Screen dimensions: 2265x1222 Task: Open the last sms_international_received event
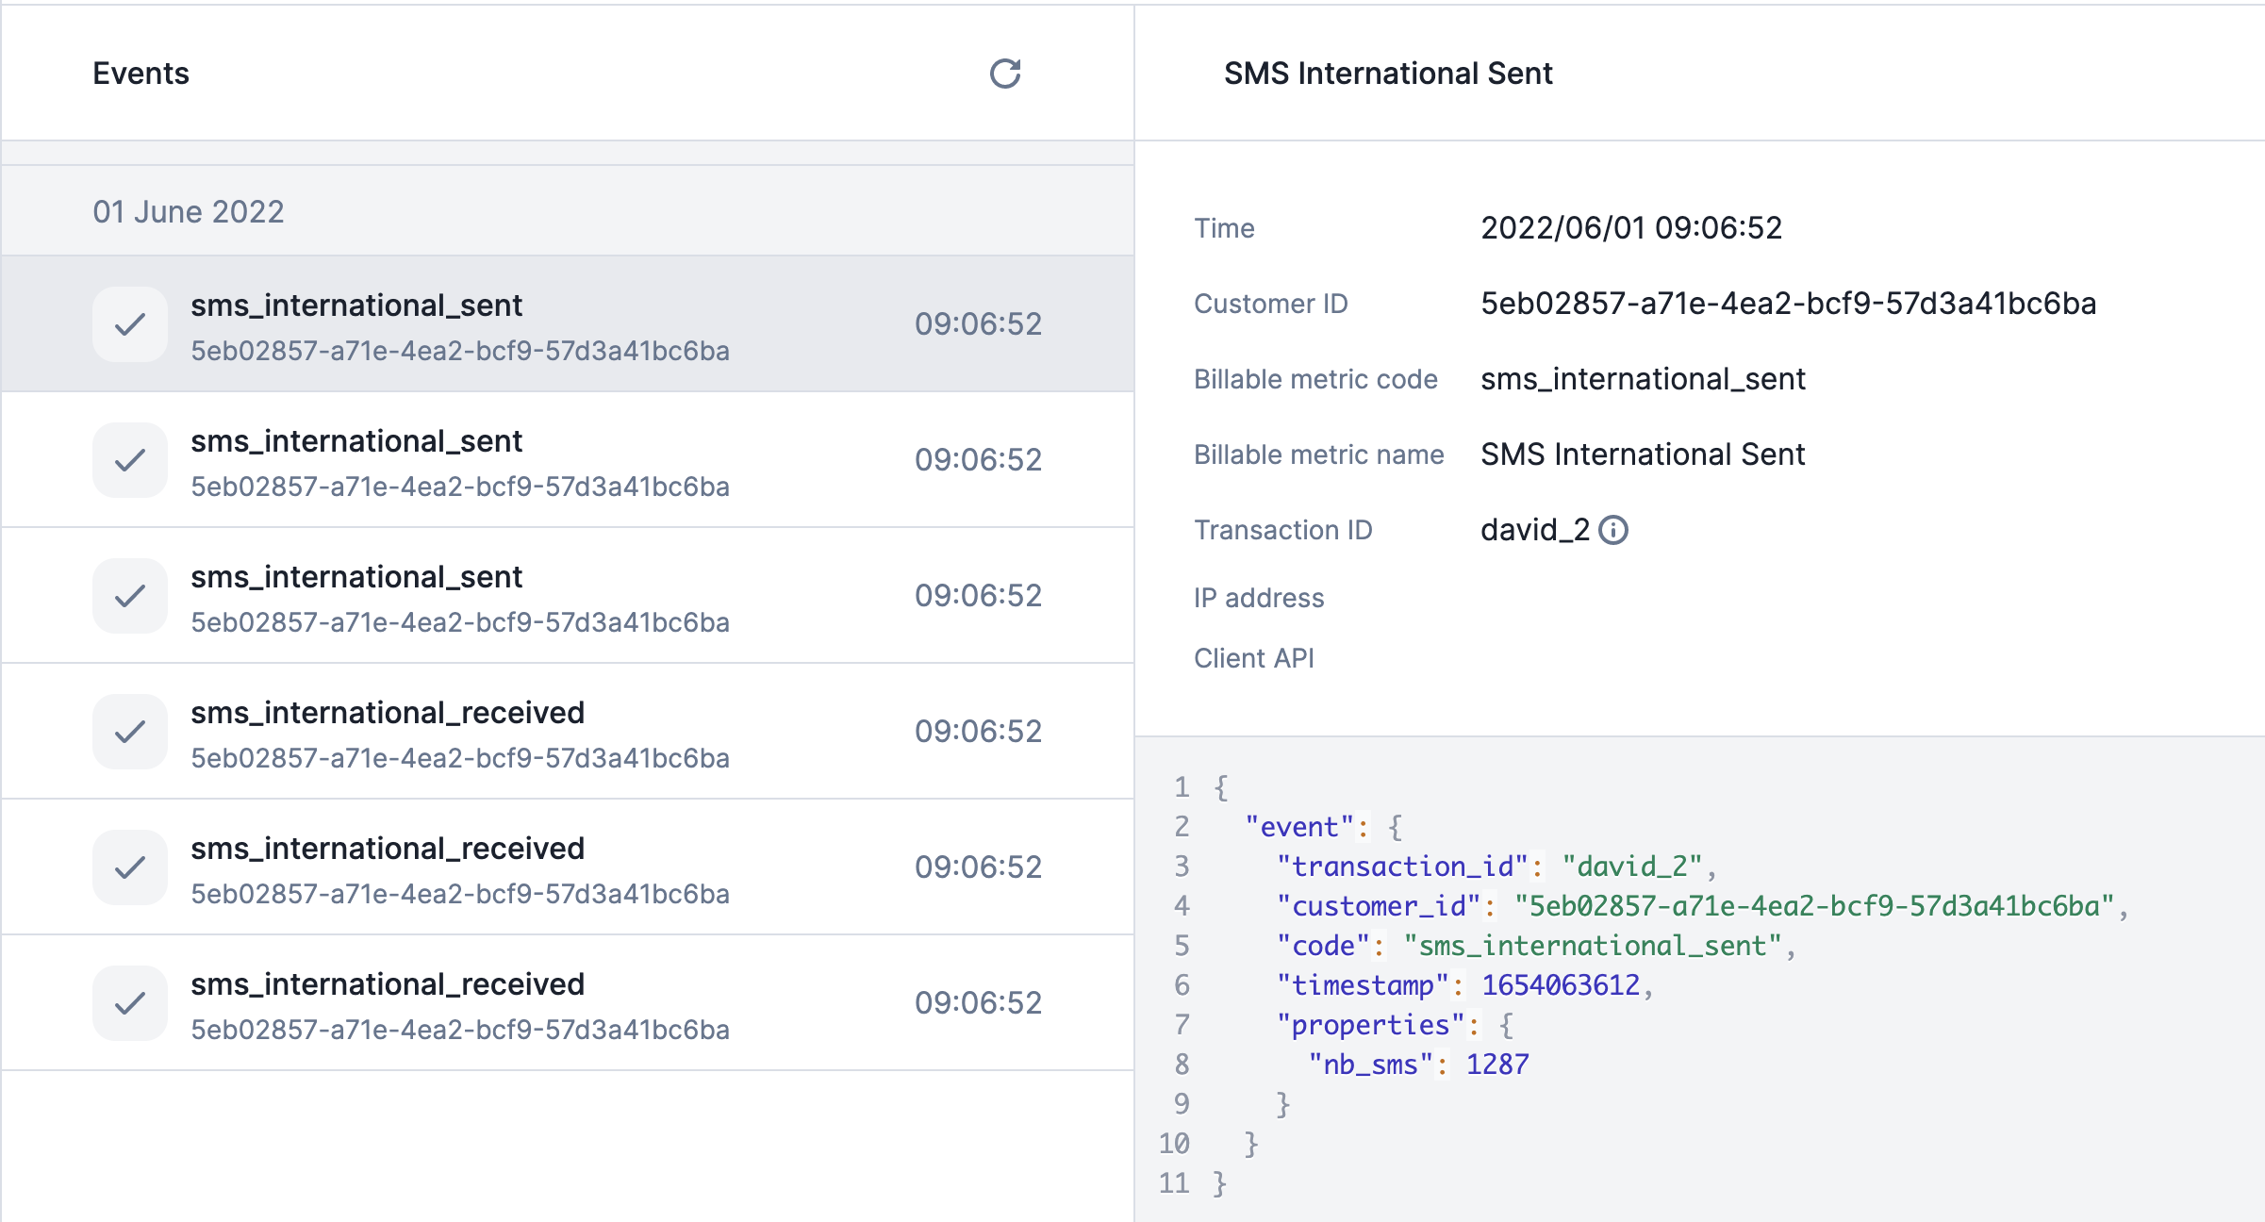pyautogui.click(x=568, y=1003)
